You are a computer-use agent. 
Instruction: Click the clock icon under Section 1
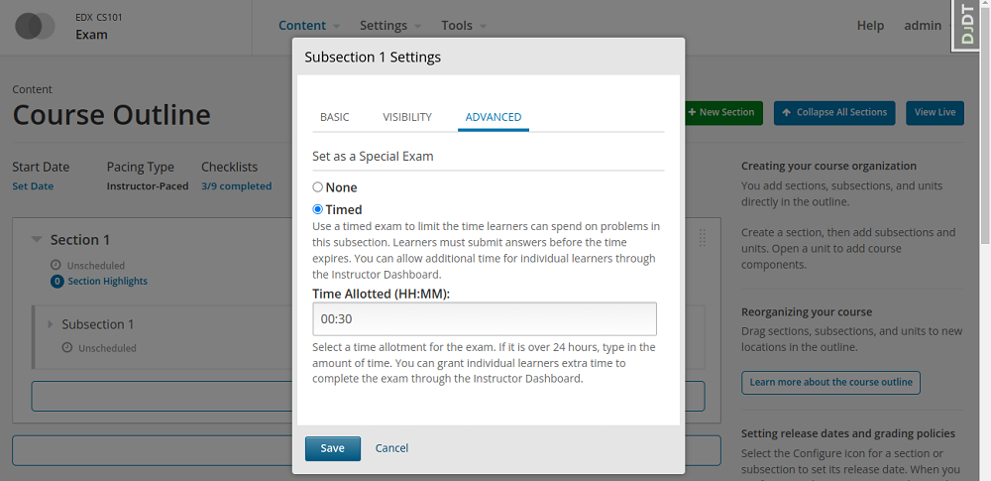click(55, 265)
